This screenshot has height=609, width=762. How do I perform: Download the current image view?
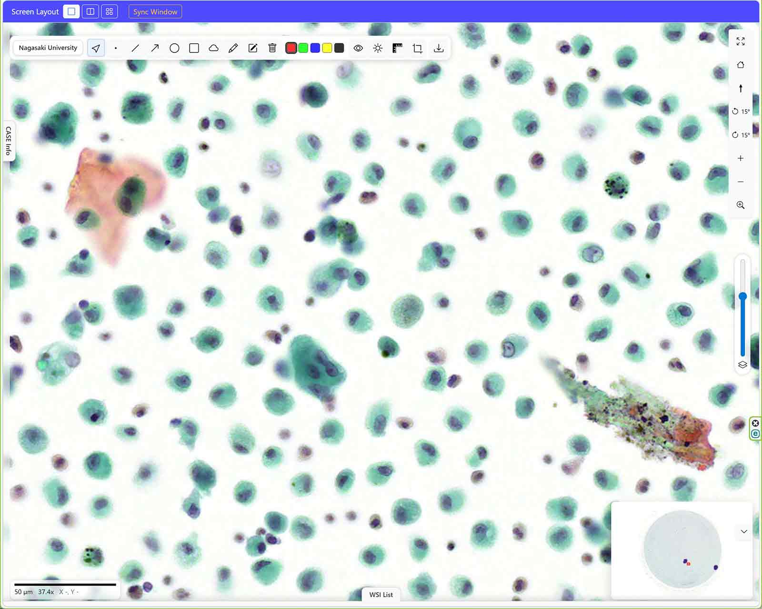(x=438, y=48)
